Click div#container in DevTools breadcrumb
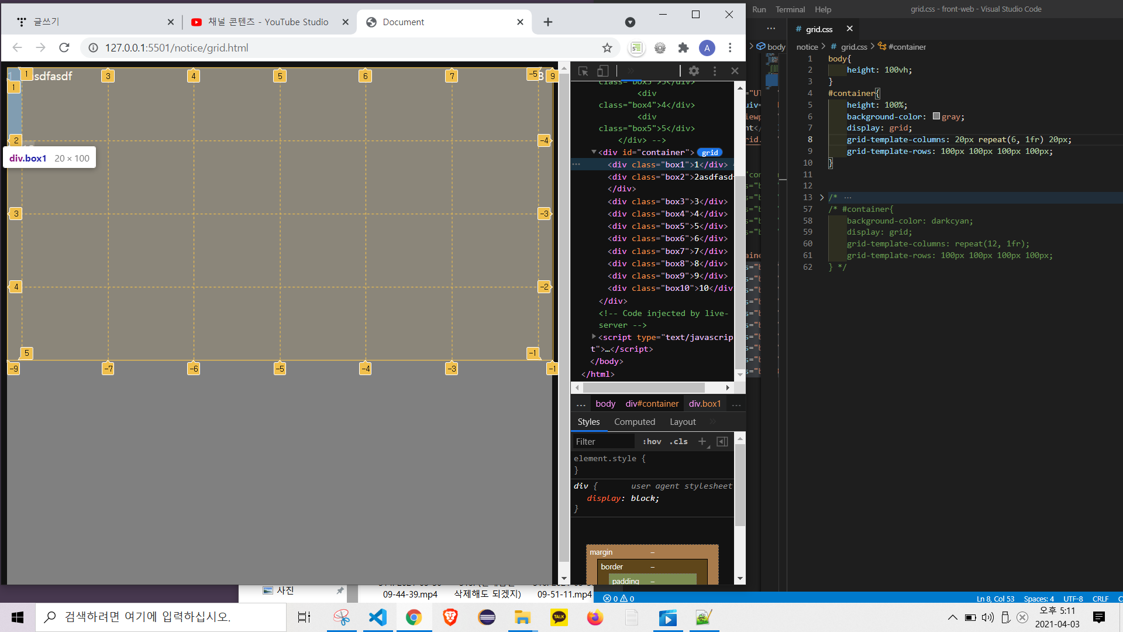The image size is (1123, 632). [x=652, y=404]
